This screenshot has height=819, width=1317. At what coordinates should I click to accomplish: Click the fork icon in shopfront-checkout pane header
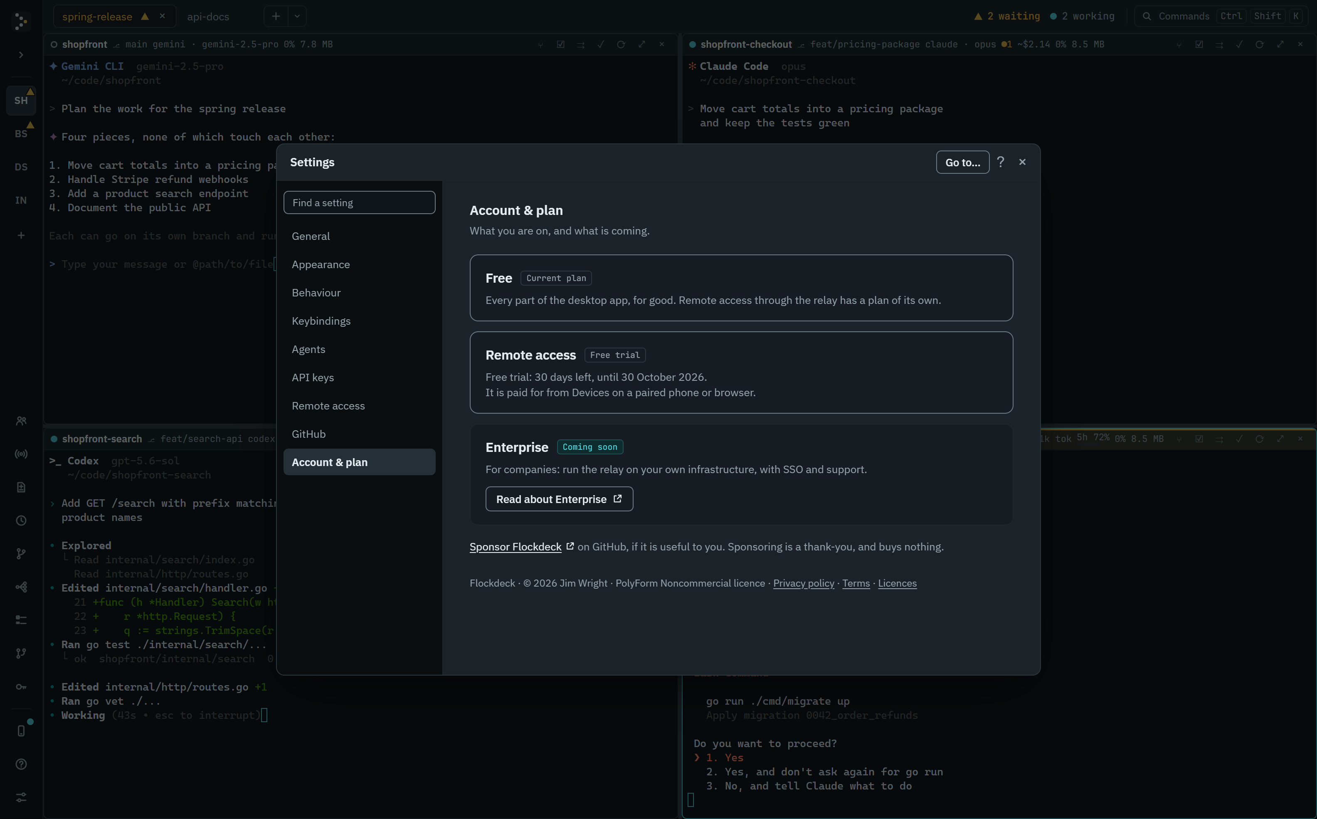pos(1179,44)
